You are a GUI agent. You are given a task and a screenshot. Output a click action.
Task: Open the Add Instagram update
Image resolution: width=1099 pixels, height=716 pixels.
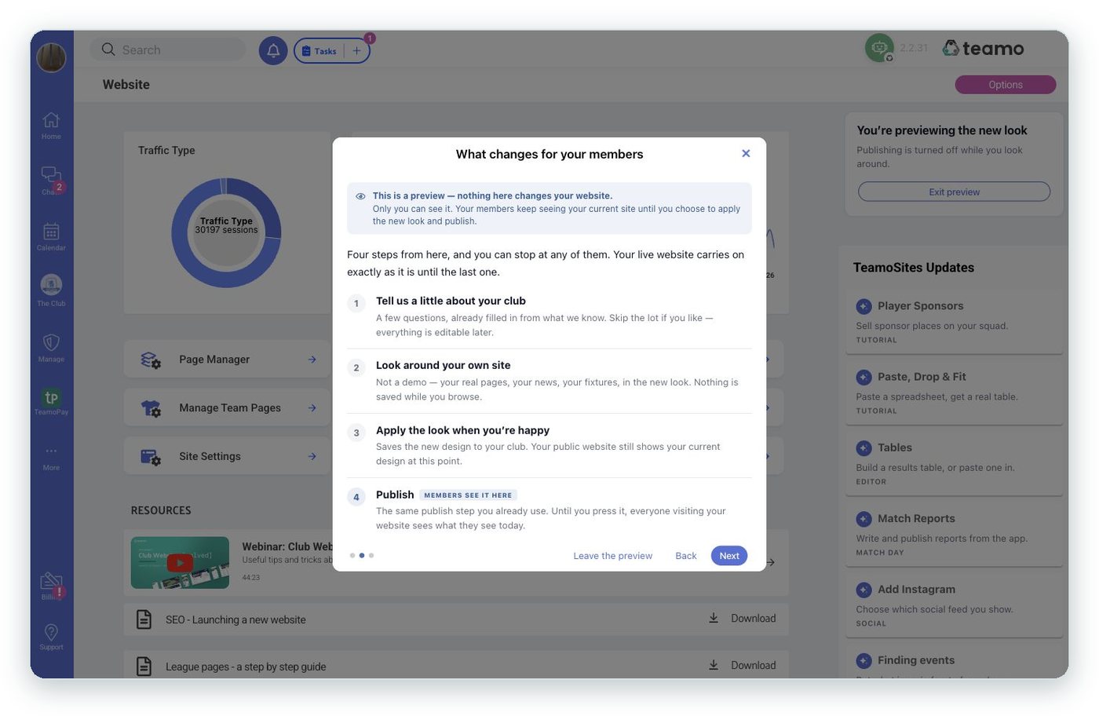954,605
